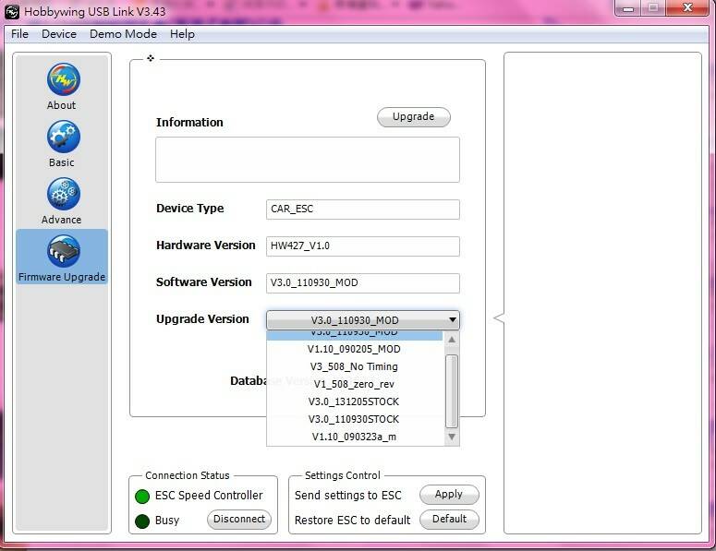Image resolution: width=716 pixels, height=551 pixels.
Task: Click the dropdown list scroll up arrow
Action: (452, 340)
